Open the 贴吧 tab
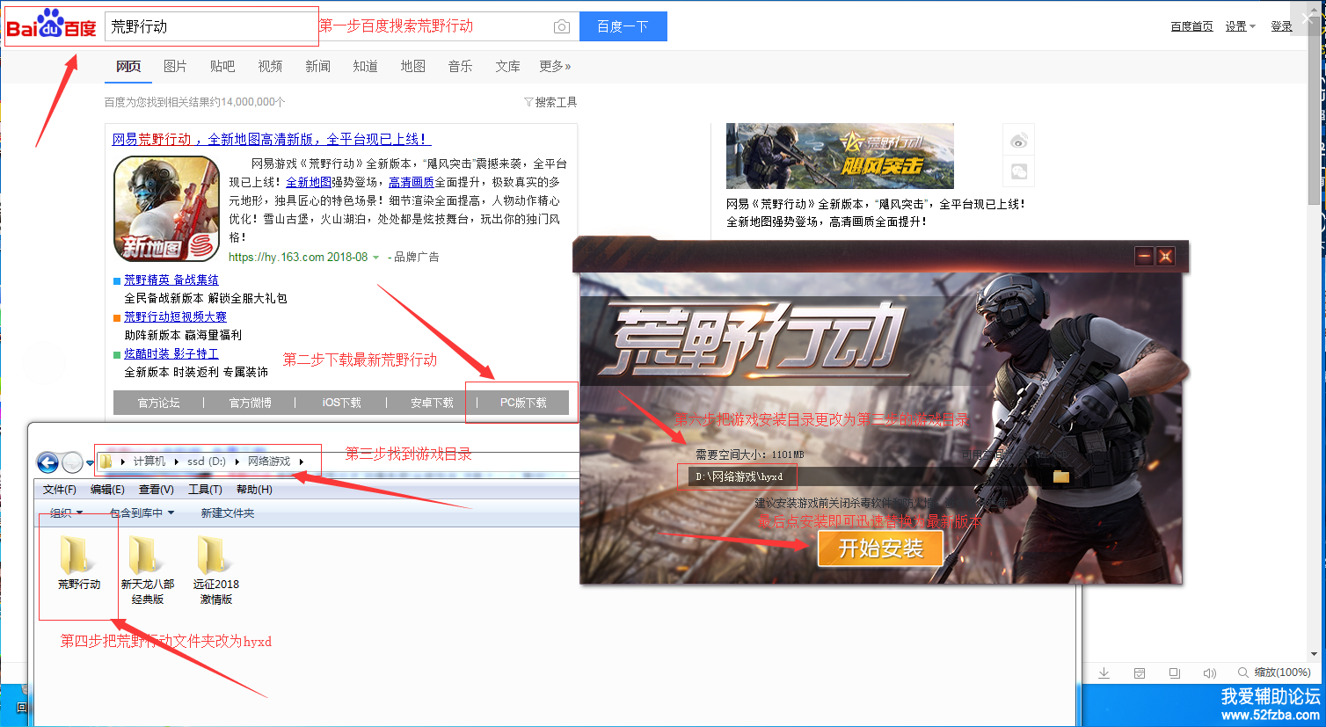Image resolution: width=1326 pixels, height=727 pixels. pyautogui.click(x=222, y=66)
